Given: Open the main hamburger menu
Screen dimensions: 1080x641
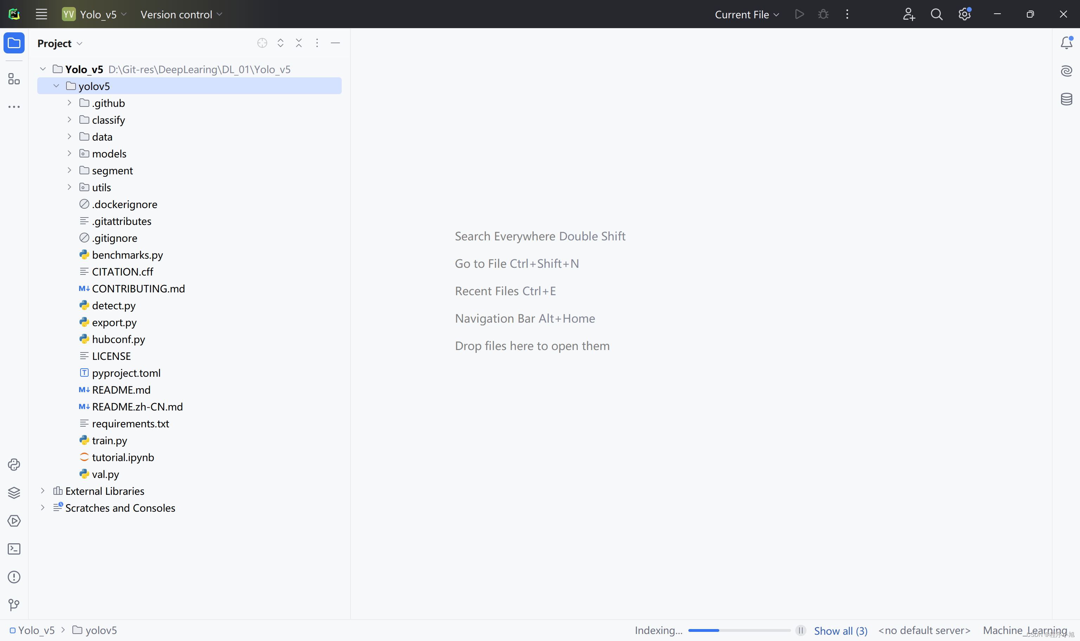Looking at the screenshot, I should [41, 14].
